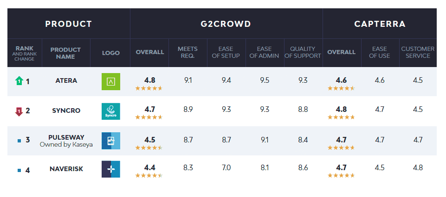The width and height of the screenshot is (446, 197).
Task: Click the Product Name column header
Action: 66,53
